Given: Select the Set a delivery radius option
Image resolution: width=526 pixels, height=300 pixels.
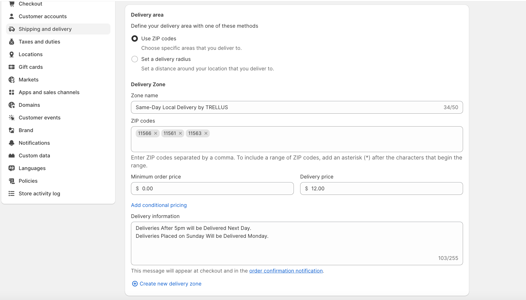Looking at the screenshot, I should [135, 59].
